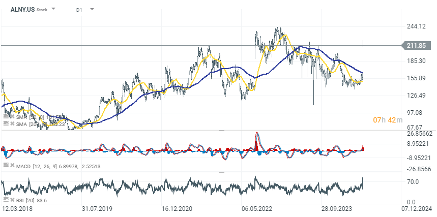Viewport: 437px width, 217px height.
Task: Click the current price tag 211.85
Action: click(x=416, y=45)
